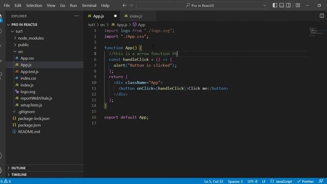Click line number 11 in the gutter
This screenshot has height=184, width=327.
(94, 88)
